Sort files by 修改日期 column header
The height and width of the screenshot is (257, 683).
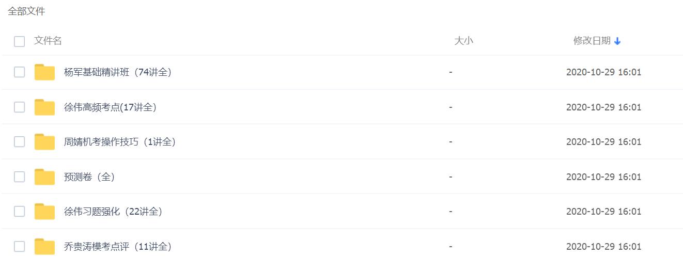tap(592, 41)
